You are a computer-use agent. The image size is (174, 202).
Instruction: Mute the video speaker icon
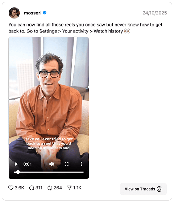(52, 164)
